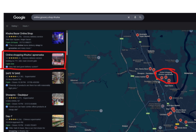Clear the search query with the X icon
The height and width of the screenshot is (132, 196).
pos(129,17)
